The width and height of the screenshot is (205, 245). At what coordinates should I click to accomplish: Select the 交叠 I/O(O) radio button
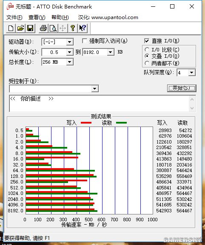coord(147,56)
